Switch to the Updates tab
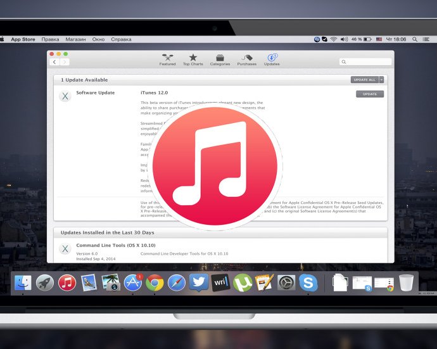The image size is (437, 349). [x=272, y=60]
